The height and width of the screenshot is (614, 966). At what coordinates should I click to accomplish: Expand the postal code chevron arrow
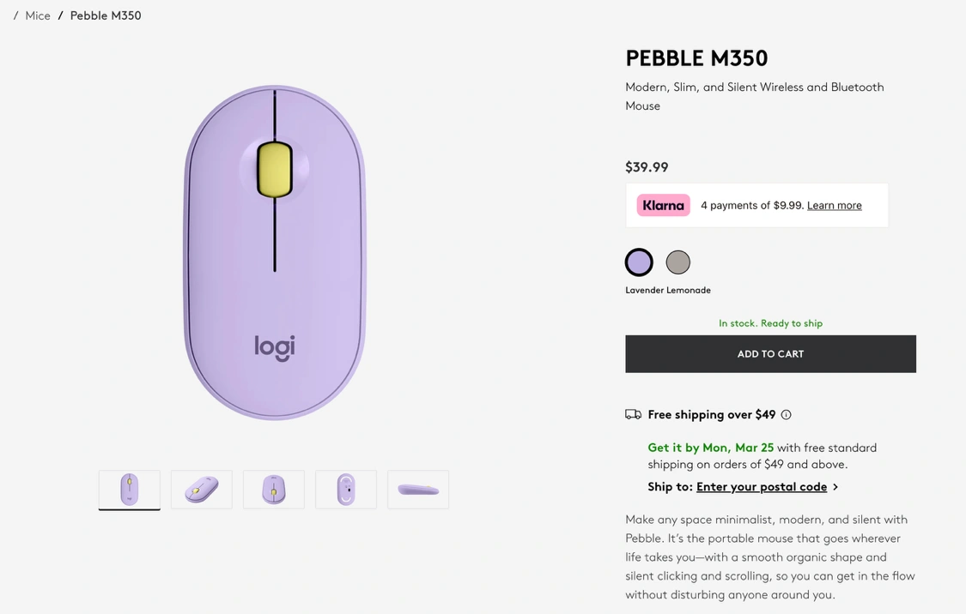pos(835,487)
